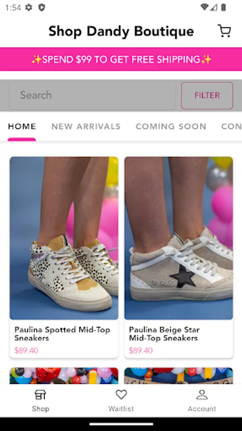
Task: Focus the Search input field
Action: (x=92, y=95)
